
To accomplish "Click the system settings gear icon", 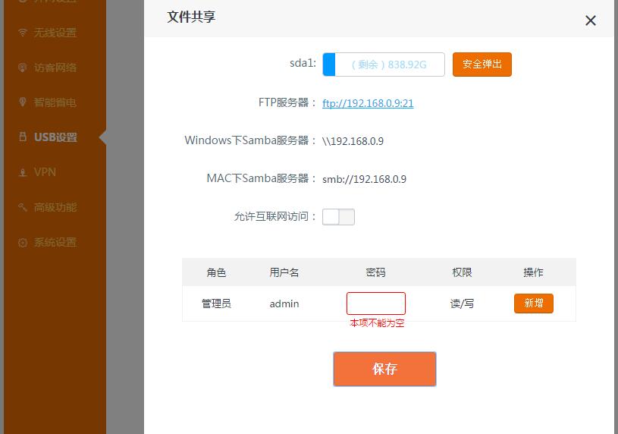I will click(x=23, y=242).
